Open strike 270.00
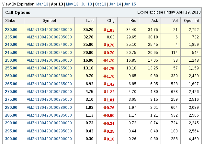 tap(11, 92)
